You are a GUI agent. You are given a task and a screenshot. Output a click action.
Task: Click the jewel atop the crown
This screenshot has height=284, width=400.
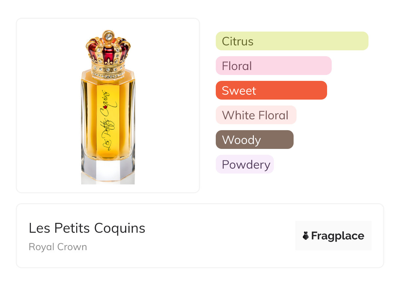108,35
